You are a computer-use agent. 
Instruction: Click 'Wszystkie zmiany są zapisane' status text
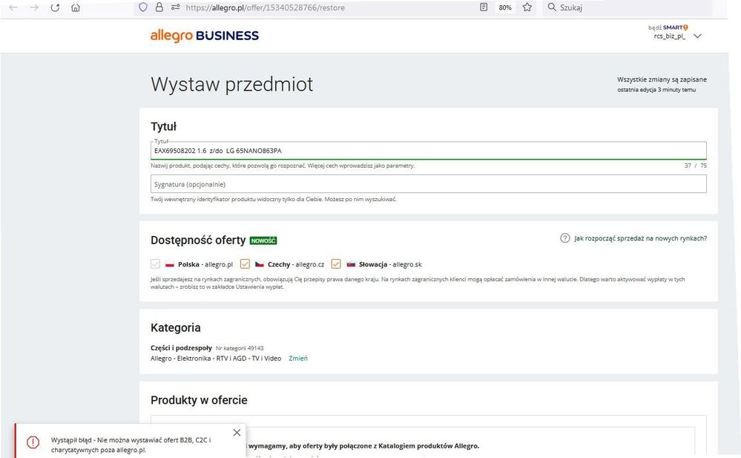pos(662,79)
